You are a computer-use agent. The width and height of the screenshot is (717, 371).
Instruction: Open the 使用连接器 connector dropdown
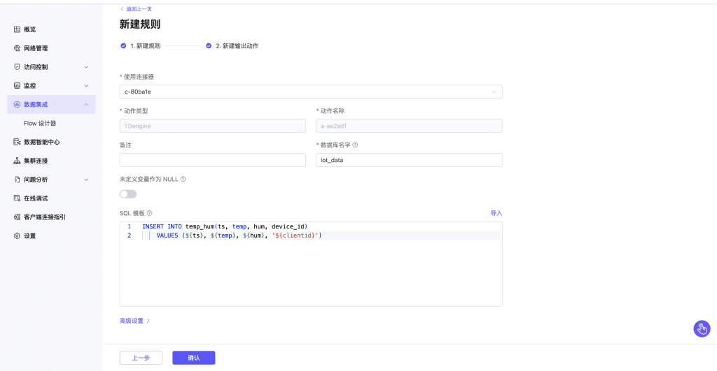click(311, 92)
